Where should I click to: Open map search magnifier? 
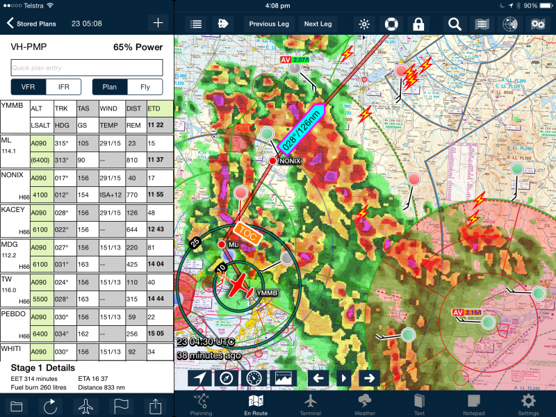click(455, 24)
